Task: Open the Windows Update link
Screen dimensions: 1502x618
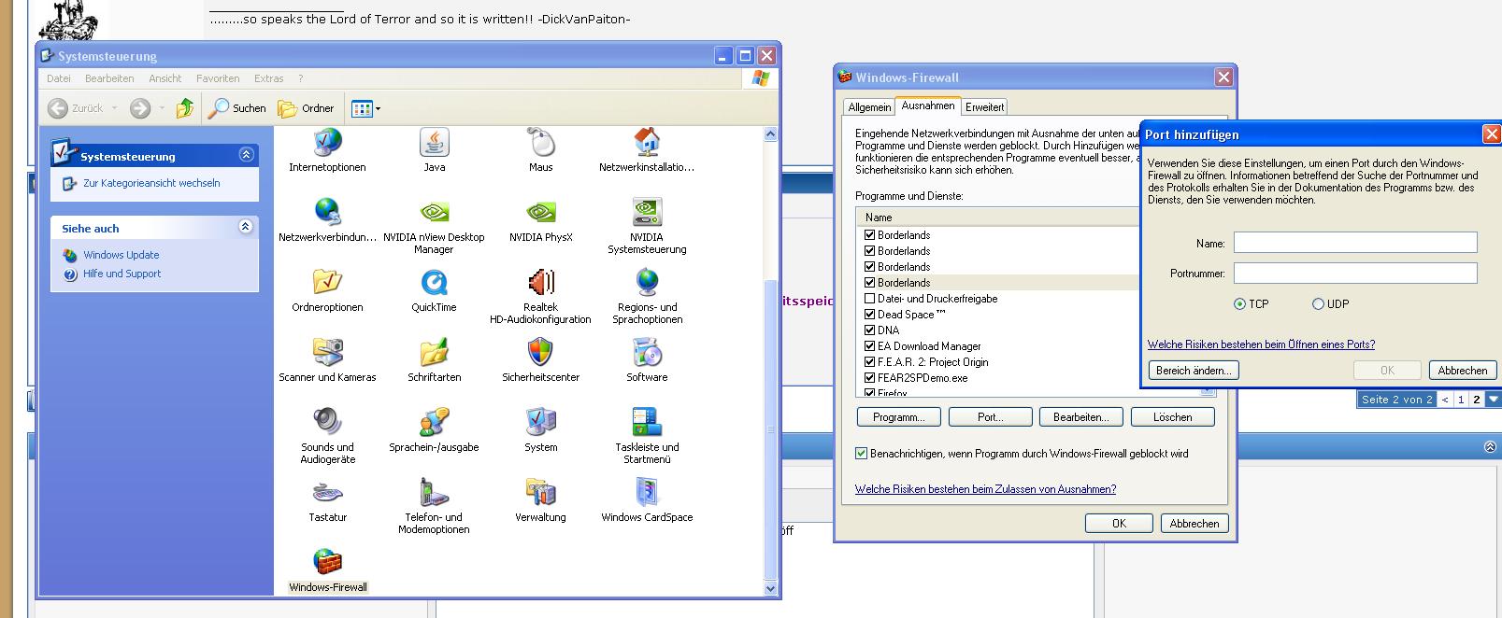Action: [x=122, y=255]
